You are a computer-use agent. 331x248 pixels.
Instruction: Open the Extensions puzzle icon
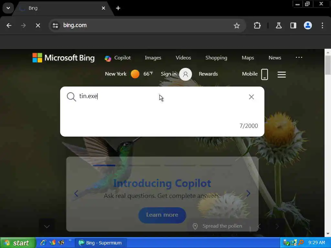(x=257, y=26)
